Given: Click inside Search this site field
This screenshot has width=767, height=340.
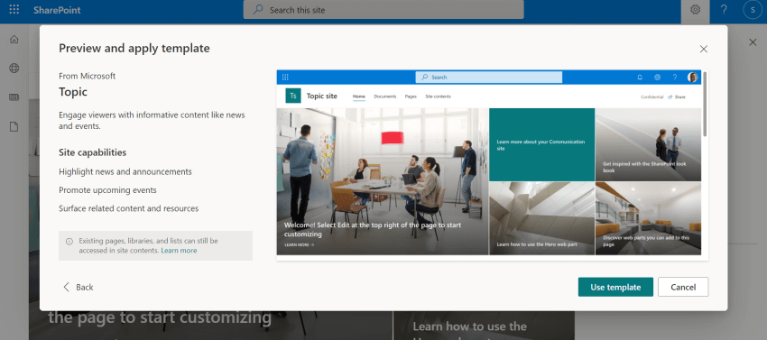Looking at the screenshot, I should 383,10.
